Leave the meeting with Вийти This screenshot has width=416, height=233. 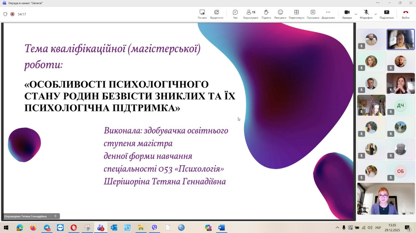406,14
